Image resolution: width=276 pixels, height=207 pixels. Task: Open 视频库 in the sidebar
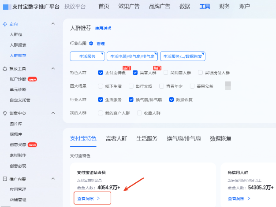16,134
